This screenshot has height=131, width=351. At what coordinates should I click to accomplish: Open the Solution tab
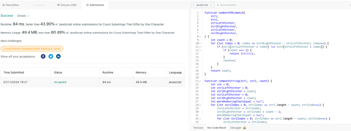[39, 5]
